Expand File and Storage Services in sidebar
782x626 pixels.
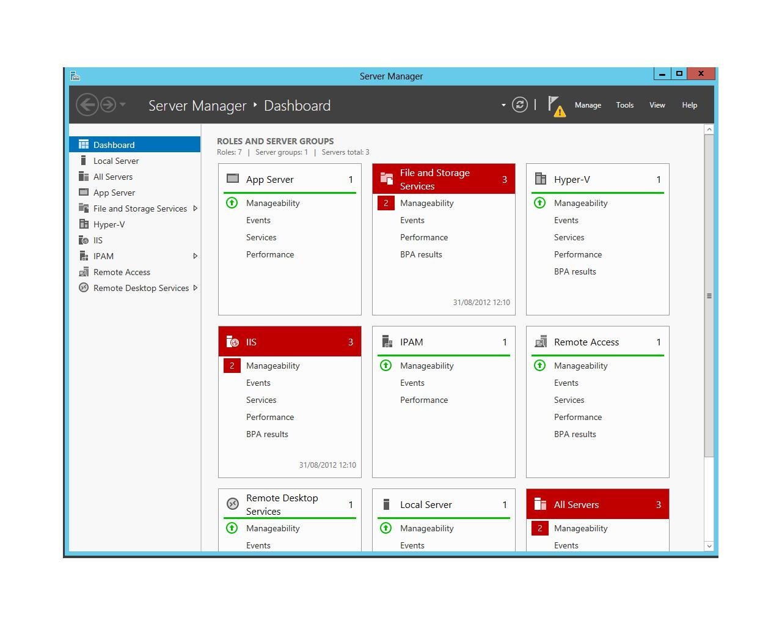pos(195,208)
